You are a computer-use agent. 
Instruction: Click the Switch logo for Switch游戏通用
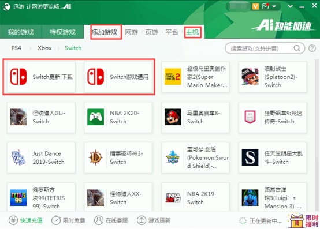click(95, 77)
